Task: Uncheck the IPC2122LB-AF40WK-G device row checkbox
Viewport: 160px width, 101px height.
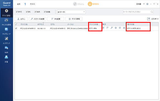Action: (16, 28)
